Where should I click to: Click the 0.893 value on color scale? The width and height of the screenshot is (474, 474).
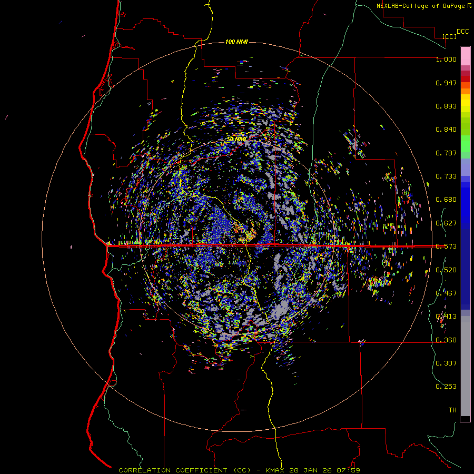click(x=446, y=106)
